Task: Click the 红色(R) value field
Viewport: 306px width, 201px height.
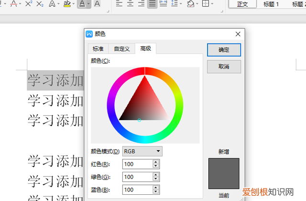Action: coord(138,164)
